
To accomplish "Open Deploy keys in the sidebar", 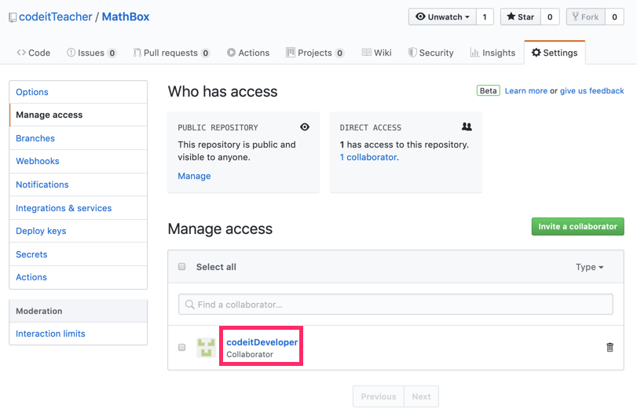I will coord(78,231).
